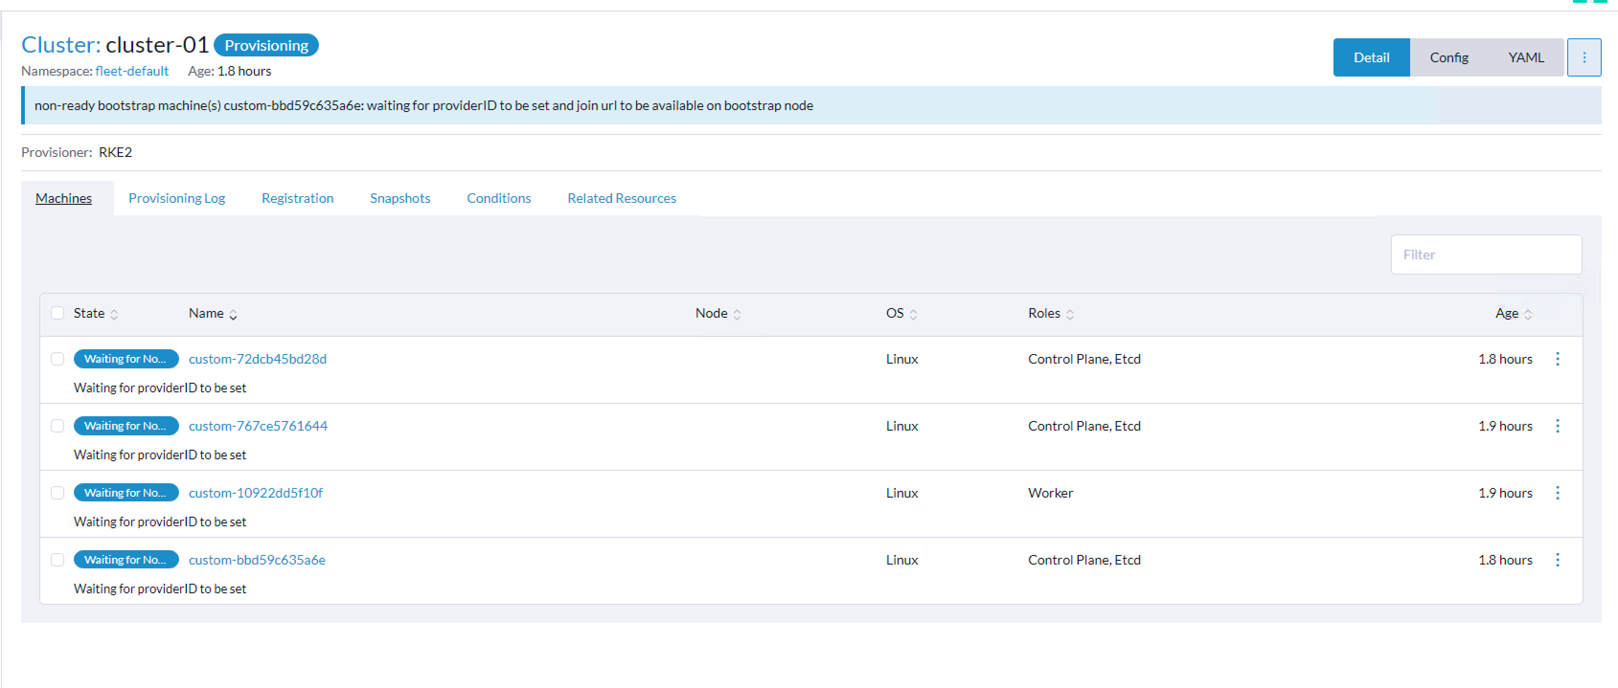The height and width of the screenshot is (688, 1618).
Task: Click inside the machine Filter field
Action: [x=1486, y=254]
